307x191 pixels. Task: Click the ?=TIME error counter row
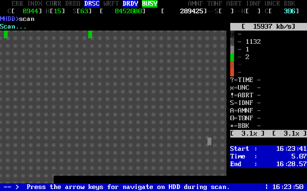[x=246, y=80]
